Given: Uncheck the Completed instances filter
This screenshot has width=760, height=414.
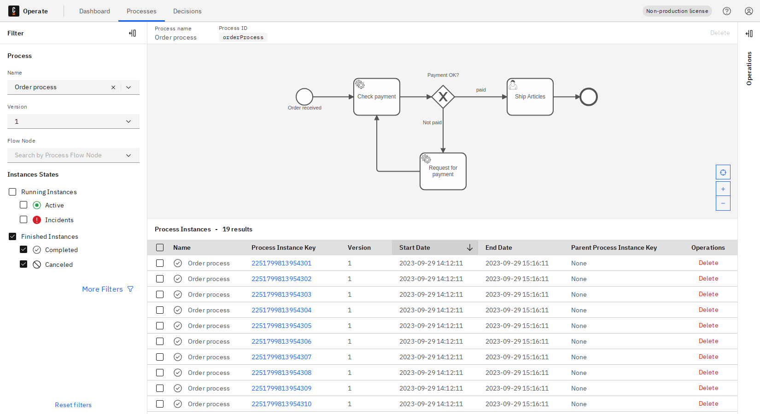Looking at the screenshot, I should (x=23, y=249).
